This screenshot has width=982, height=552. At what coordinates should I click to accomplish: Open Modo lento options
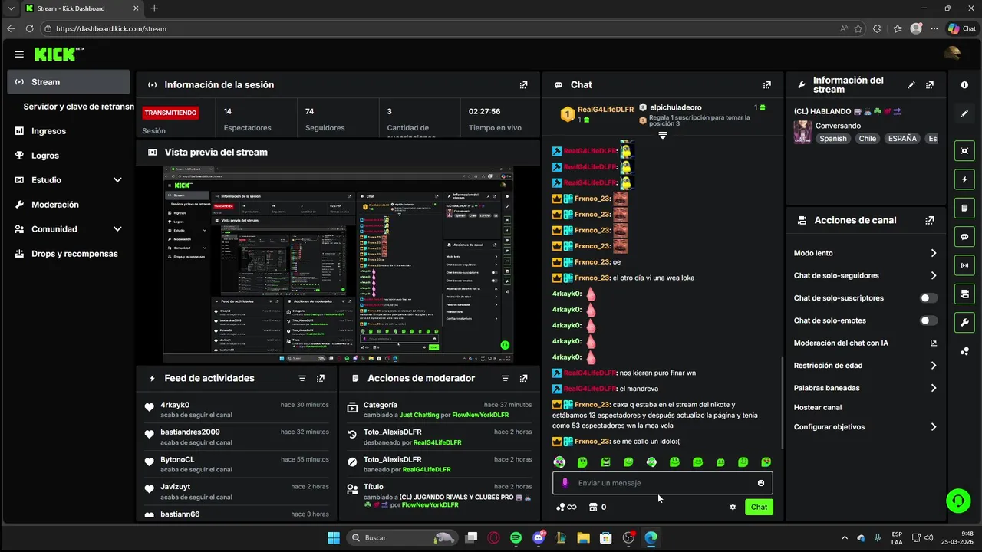[865, 253]
